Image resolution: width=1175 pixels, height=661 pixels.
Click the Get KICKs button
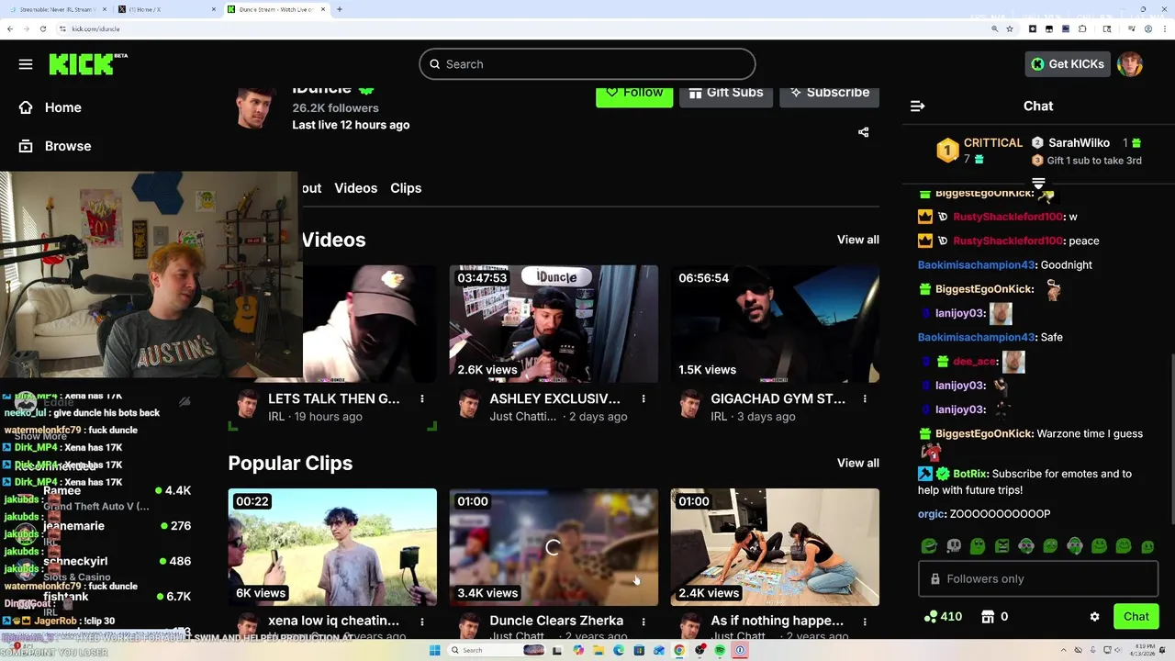point(1068,64)
